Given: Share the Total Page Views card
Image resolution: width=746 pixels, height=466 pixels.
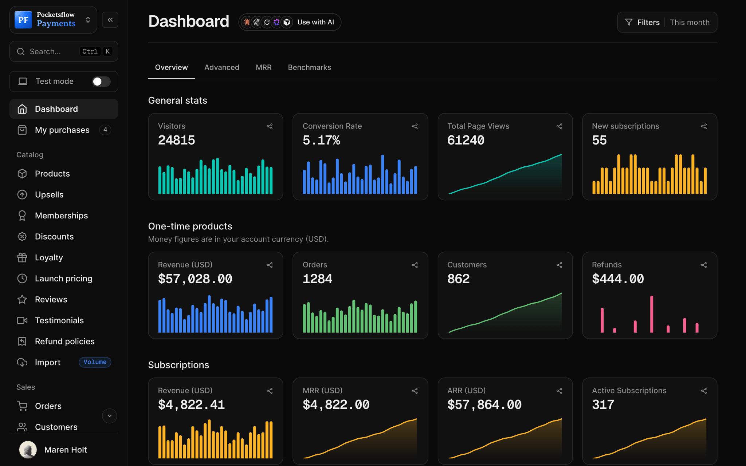Looking at the screenshot, I should tap(559, 126).
